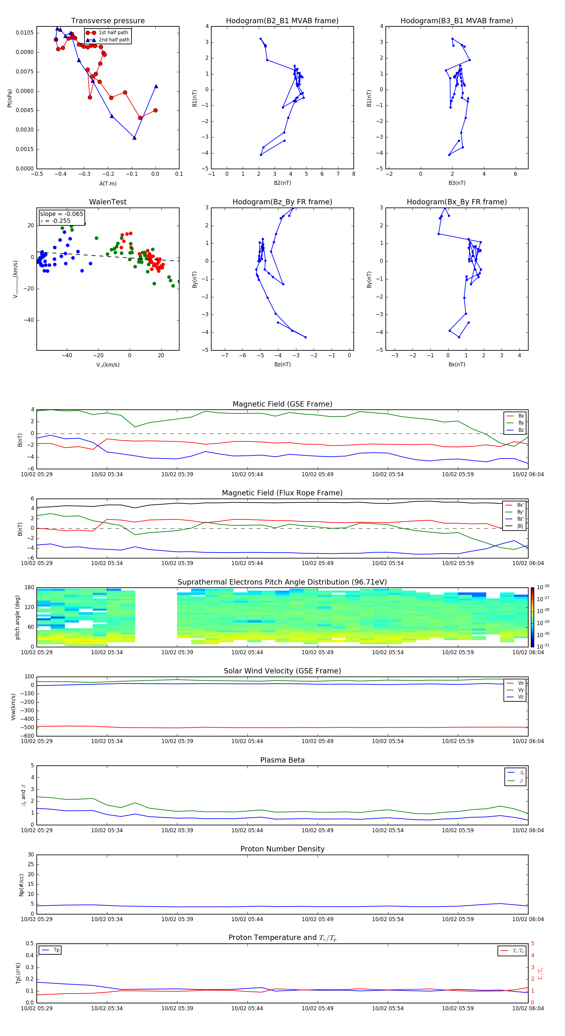Viewport: 565px width, 1036px height.
Task: Click the 'Transverse pressure' plot title
Action: [x=108, y=21]
